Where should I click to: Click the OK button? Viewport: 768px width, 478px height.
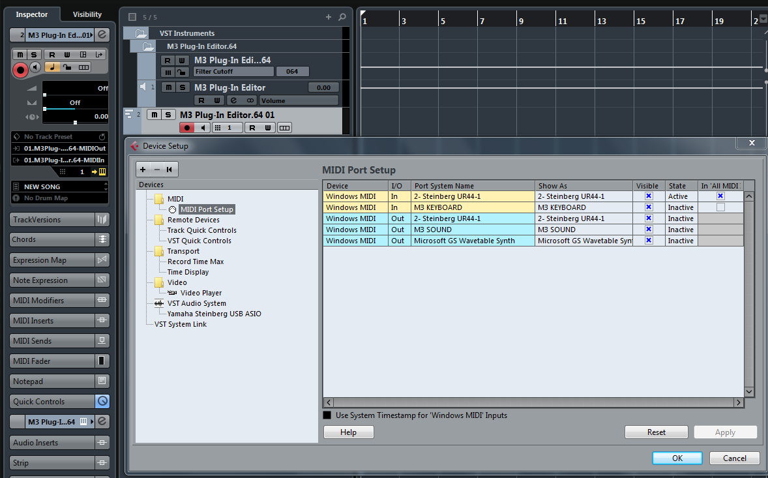(x=677, y=458)
